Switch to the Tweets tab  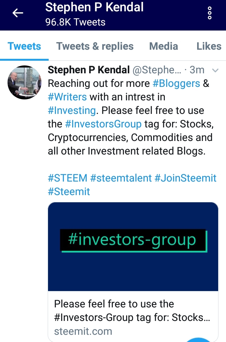coord(24,46)
